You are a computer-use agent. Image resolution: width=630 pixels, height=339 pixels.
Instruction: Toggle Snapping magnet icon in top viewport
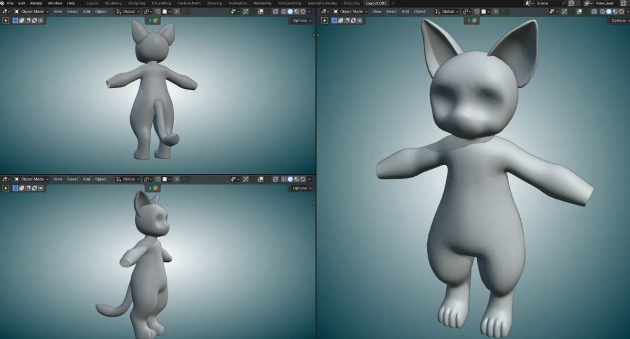tap(158, 12)
